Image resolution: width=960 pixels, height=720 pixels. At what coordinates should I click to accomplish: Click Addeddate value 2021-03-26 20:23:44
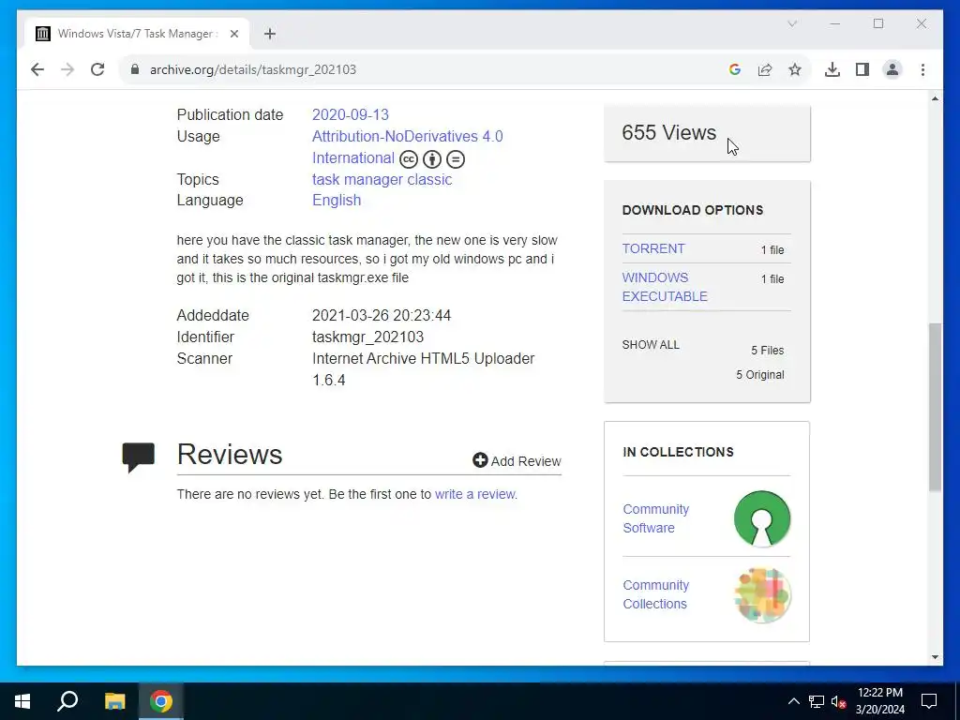[382, 315]
